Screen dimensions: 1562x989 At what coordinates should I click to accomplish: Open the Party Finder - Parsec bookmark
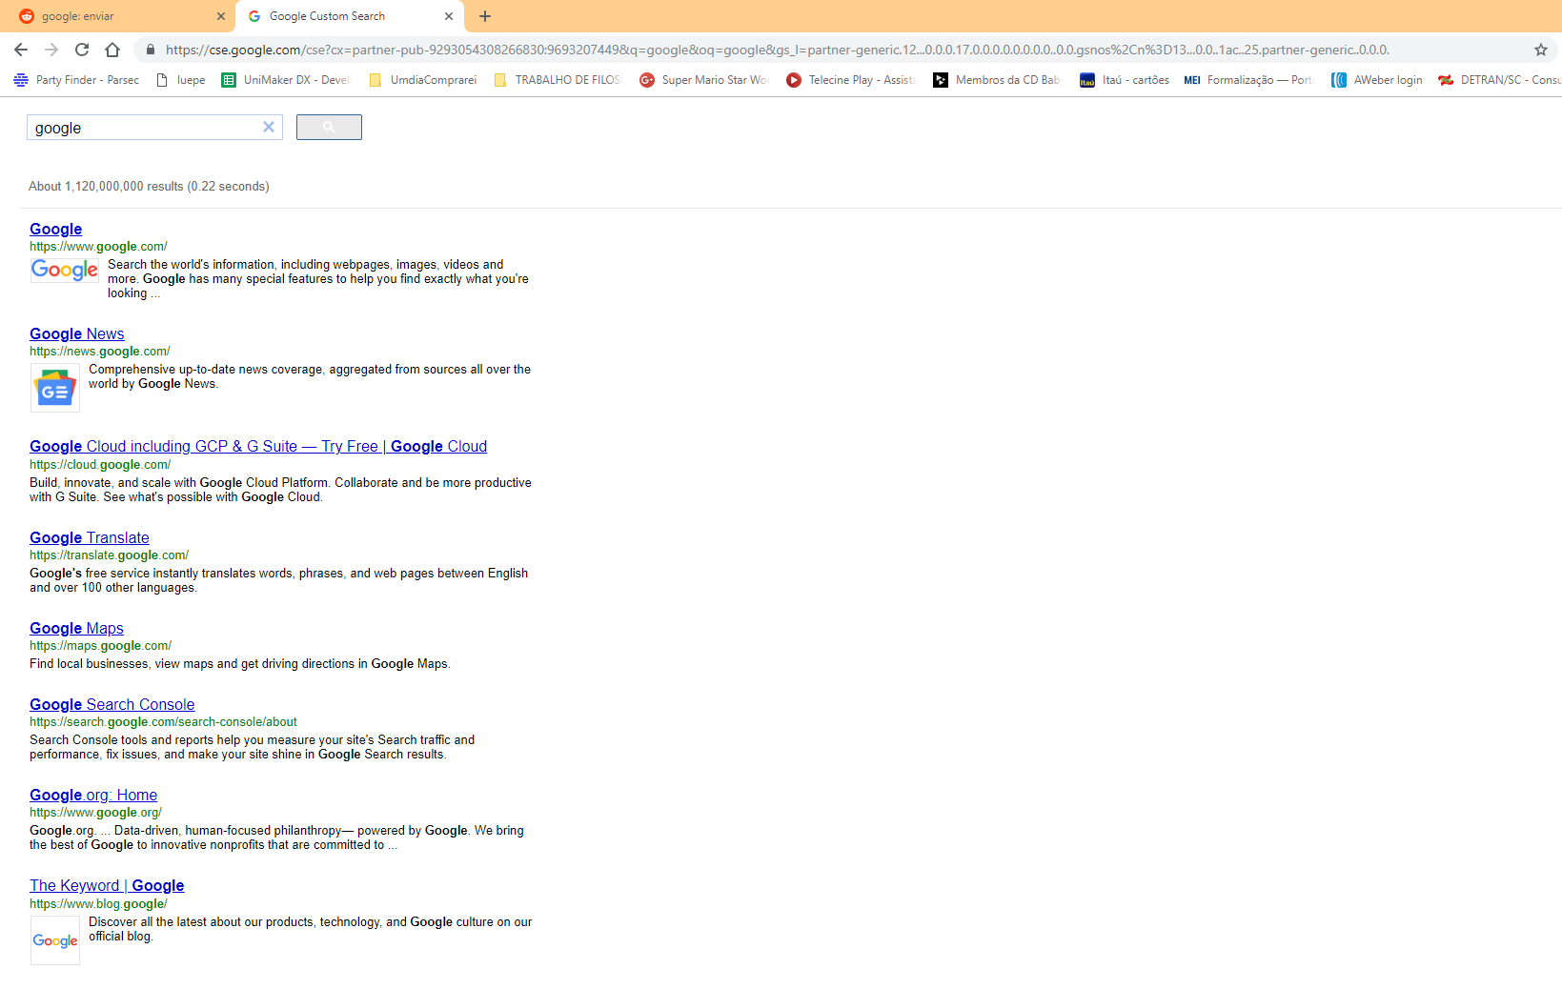(76, 80)
